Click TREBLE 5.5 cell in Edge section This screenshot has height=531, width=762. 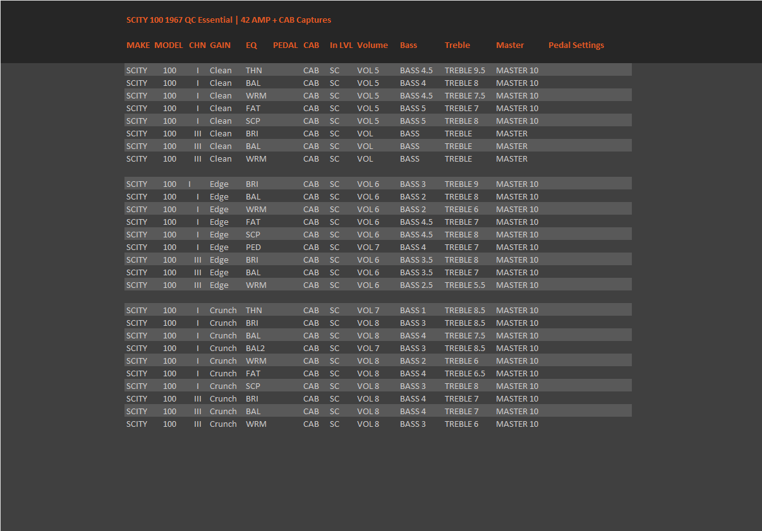click(465, 285)
